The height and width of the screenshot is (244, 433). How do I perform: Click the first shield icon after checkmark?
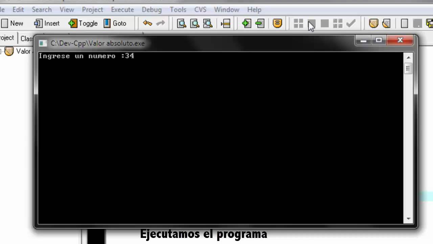(373, 23)
